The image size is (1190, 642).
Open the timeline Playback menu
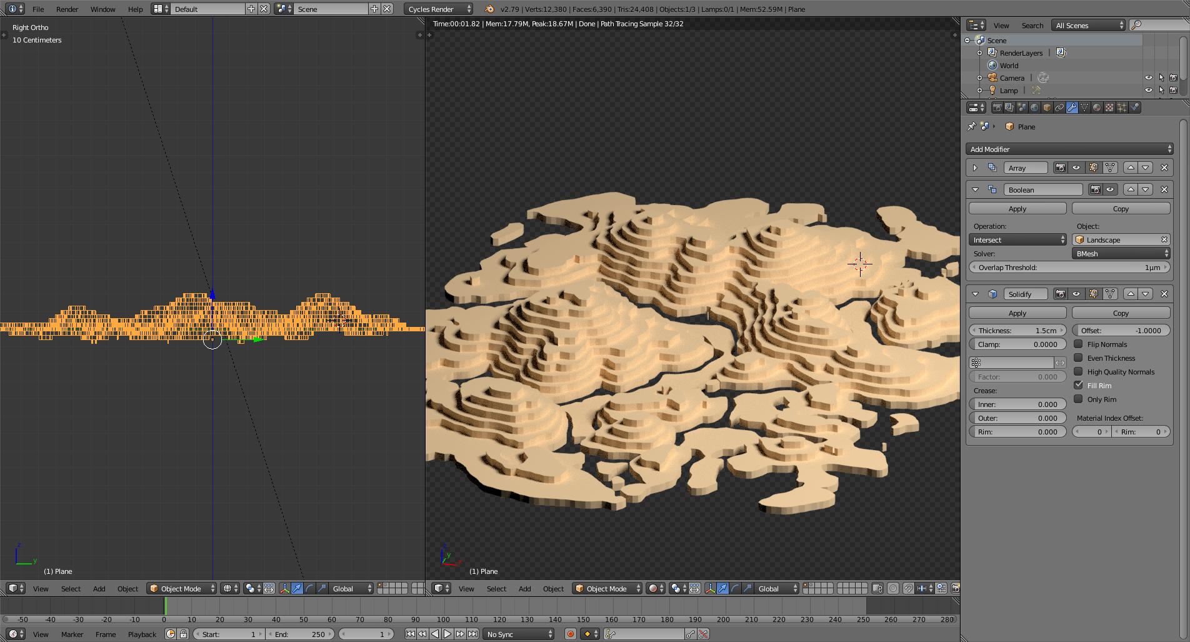pyautogui.click(x=142, y=634)
